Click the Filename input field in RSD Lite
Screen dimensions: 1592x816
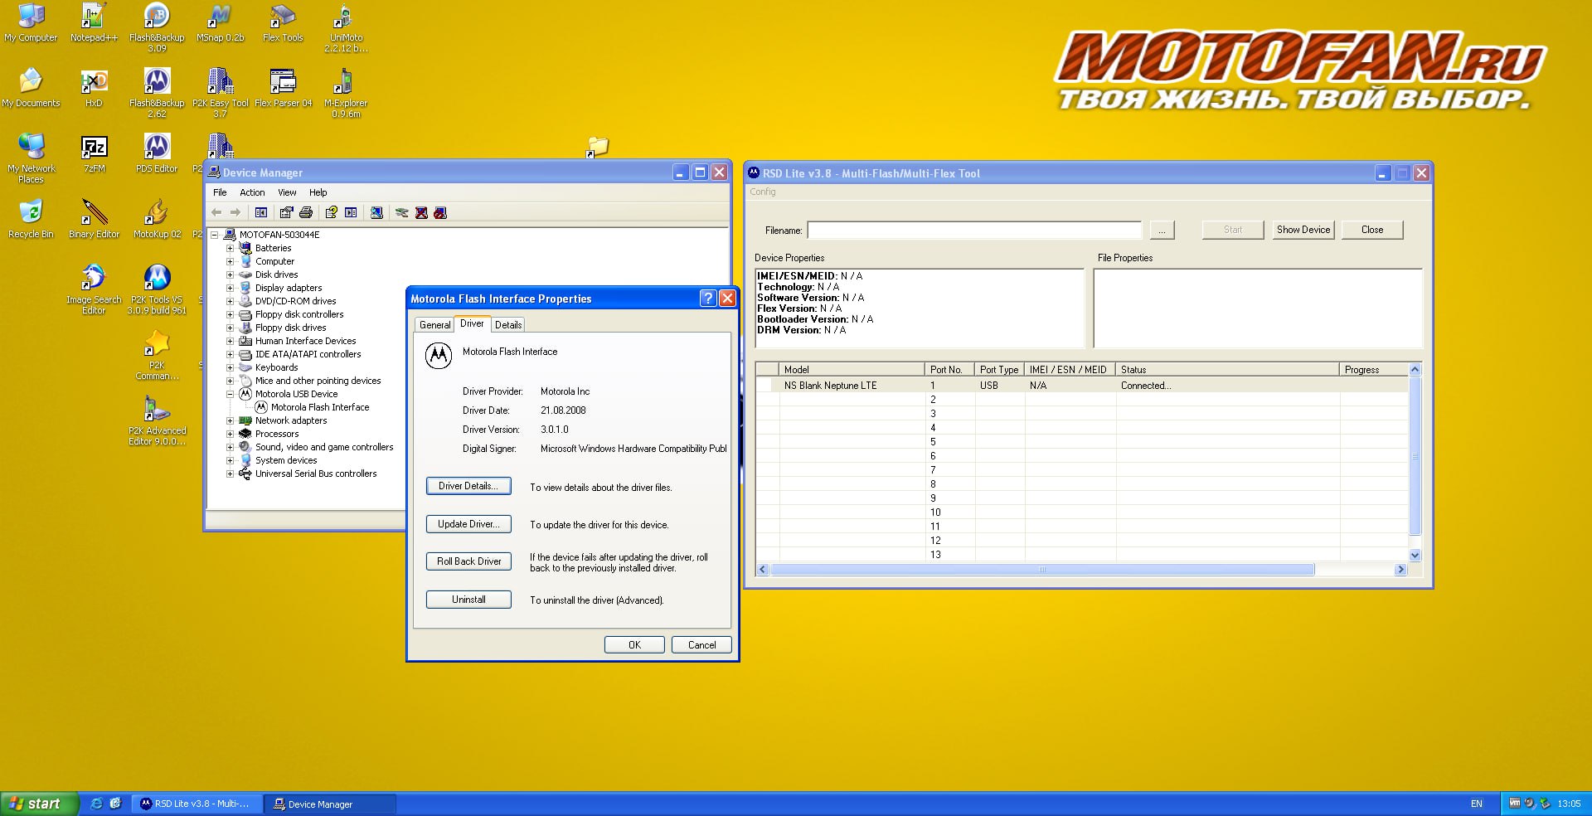(974, 231)
